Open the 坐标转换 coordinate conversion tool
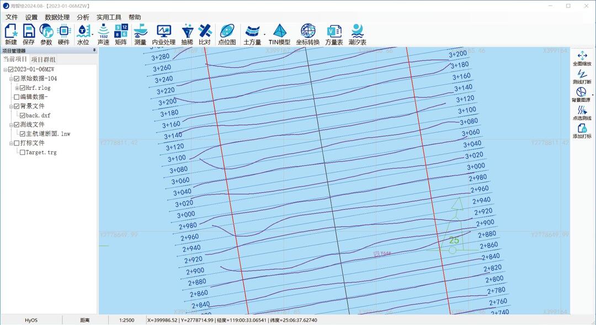This screenshot has height=325, width=596. (x=307, y=34)
